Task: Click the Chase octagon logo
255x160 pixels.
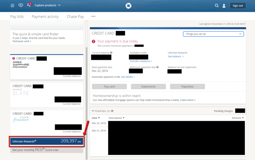Action: (129, 6)
